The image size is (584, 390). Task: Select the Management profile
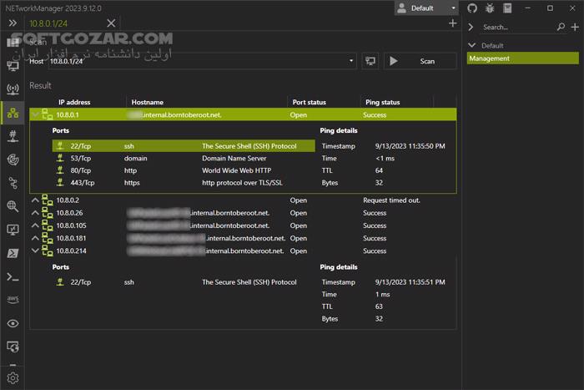click(x=489, y=58)
